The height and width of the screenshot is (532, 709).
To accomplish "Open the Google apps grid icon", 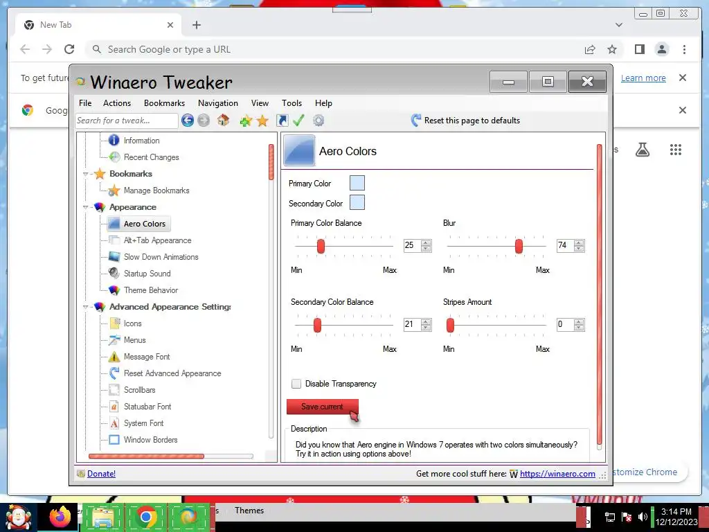I will pyautogui.click(x=676, y=150).
